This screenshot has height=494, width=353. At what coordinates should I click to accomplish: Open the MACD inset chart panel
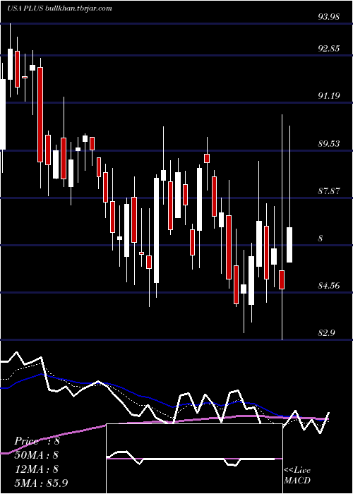(194, 459)
